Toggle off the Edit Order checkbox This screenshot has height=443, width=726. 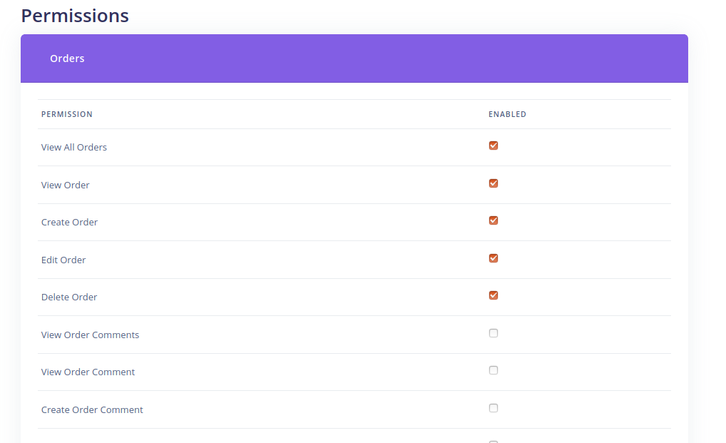point(494,258)
